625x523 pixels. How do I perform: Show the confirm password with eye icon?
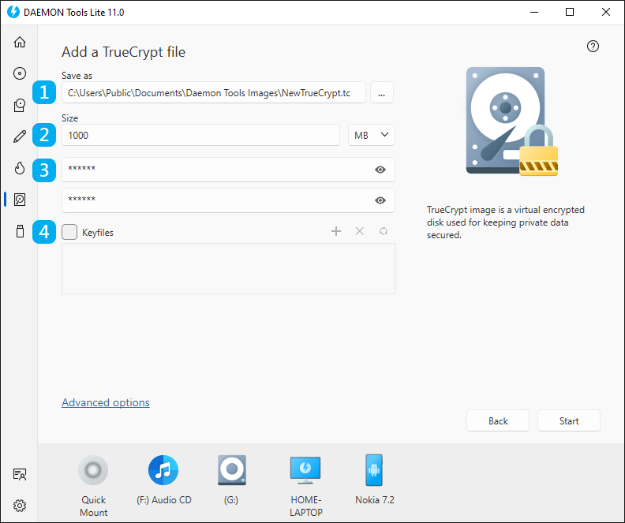380,200
